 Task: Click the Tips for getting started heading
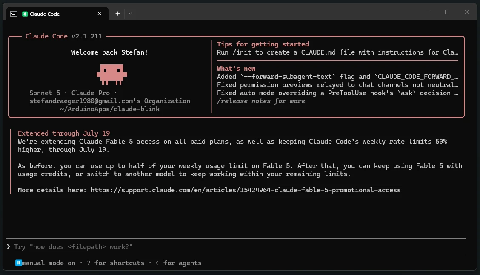[x=263, y=44]
